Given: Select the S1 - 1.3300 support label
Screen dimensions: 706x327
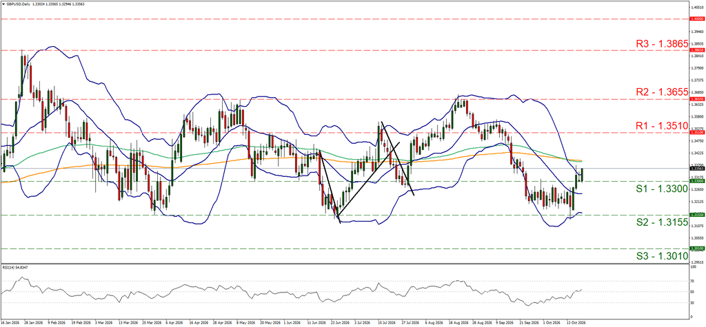Looking at the screenshot, I should [x=662, y=189].
